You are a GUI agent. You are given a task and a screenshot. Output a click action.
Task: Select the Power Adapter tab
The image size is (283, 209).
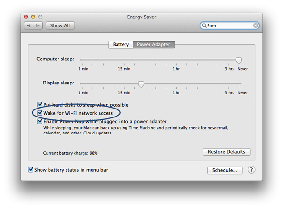(154, 44)
